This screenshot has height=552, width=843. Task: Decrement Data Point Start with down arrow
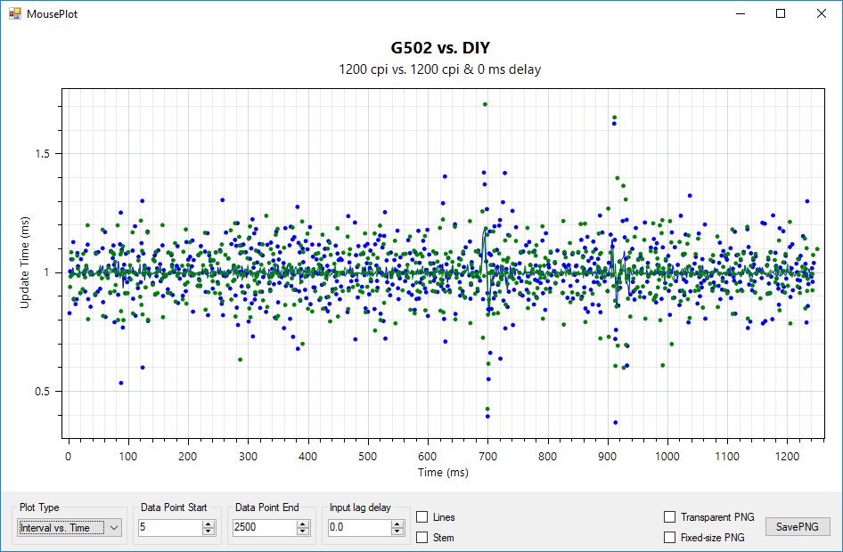[x=209, y=532]
